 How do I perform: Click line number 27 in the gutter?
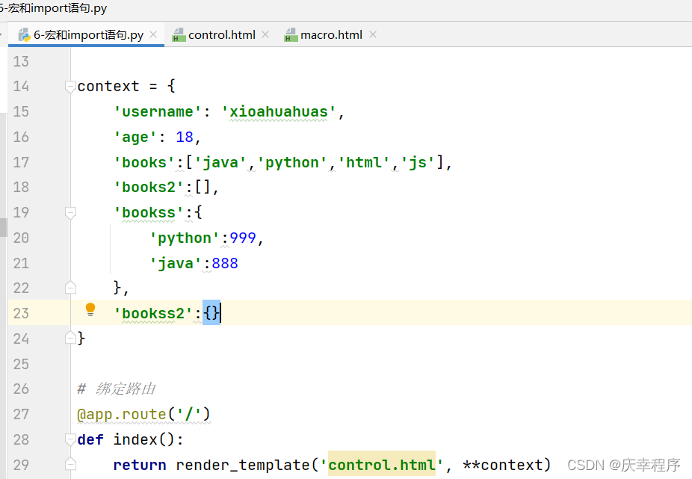click(21, 415)
